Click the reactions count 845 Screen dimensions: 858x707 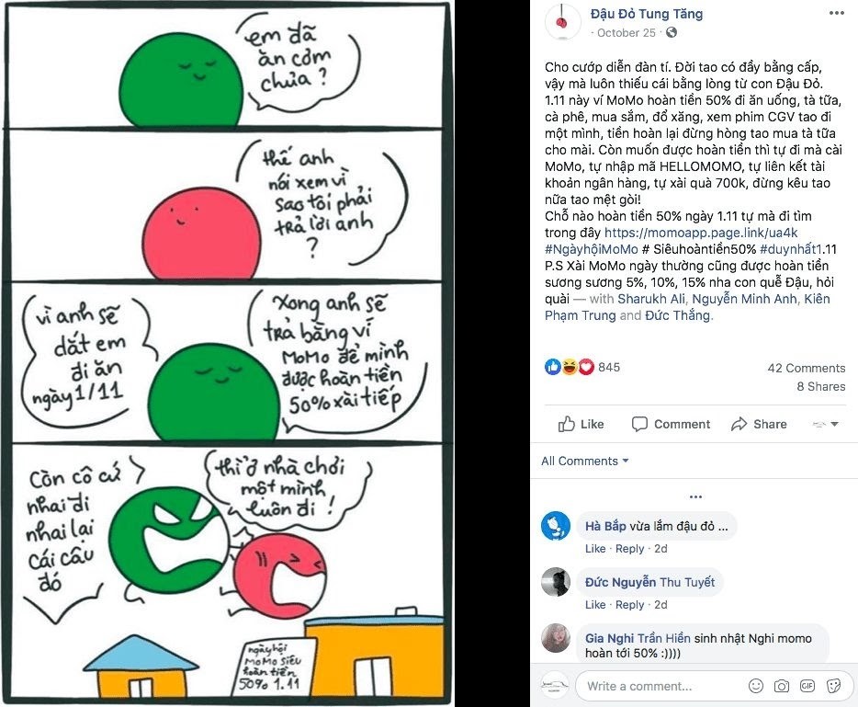click(609, 367)
